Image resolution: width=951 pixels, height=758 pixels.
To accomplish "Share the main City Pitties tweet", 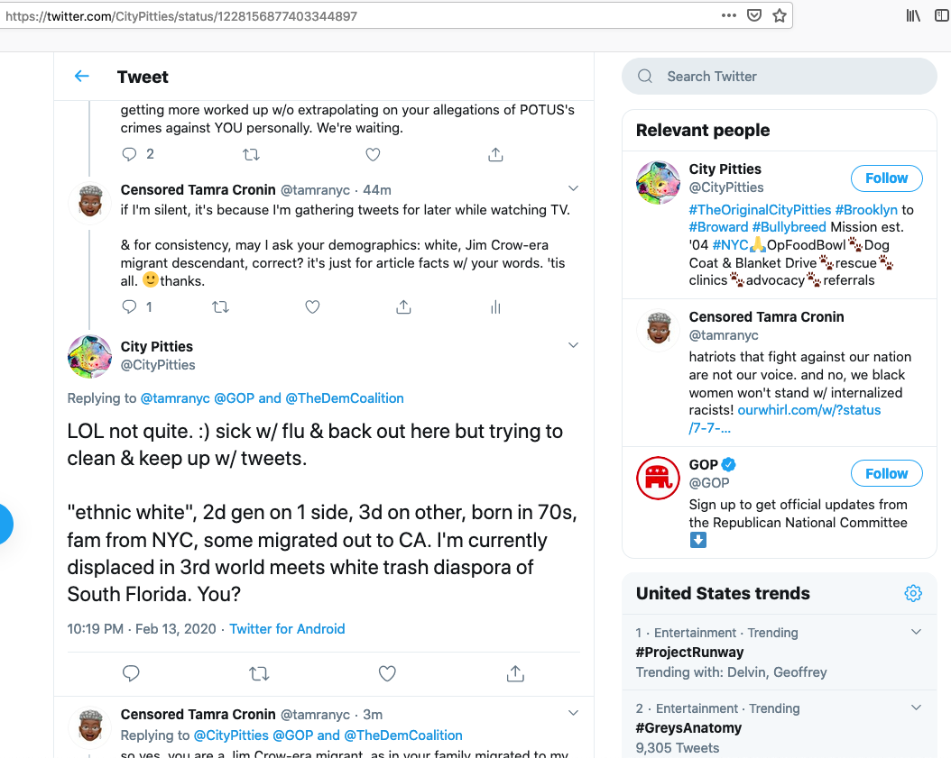I will point(515,673).
